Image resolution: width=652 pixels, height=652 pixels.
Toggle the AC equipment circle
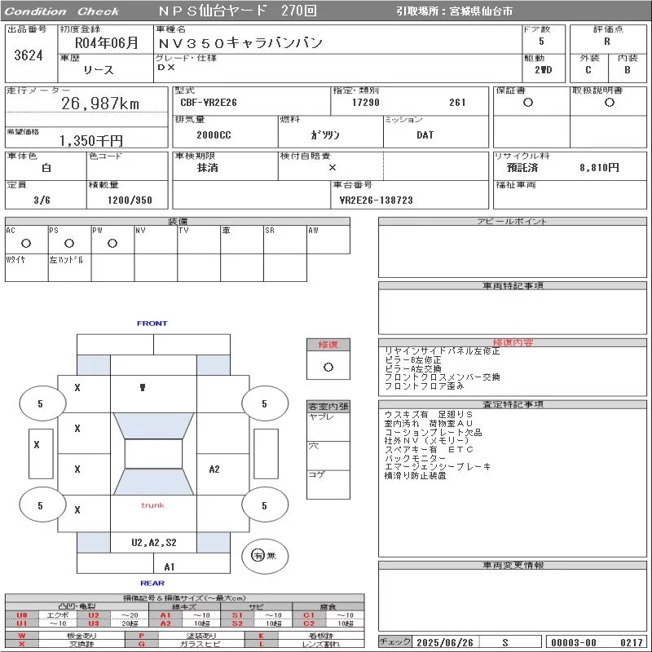coord(26,243)
